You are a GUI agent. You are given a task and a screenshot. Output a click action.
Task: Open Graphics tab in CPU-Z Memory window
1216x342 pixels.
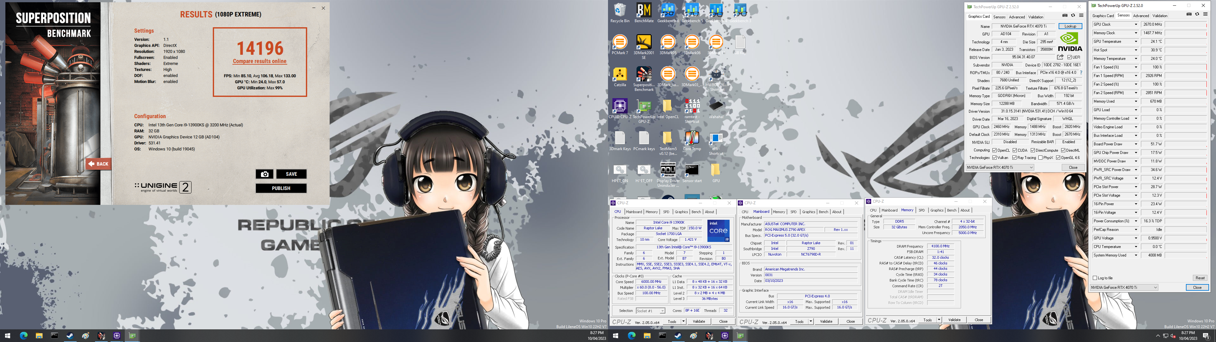tap(937, 210)
